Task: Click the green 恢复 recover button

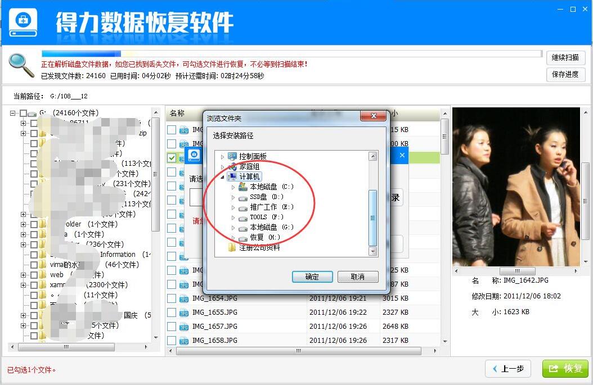Action: 565,368
